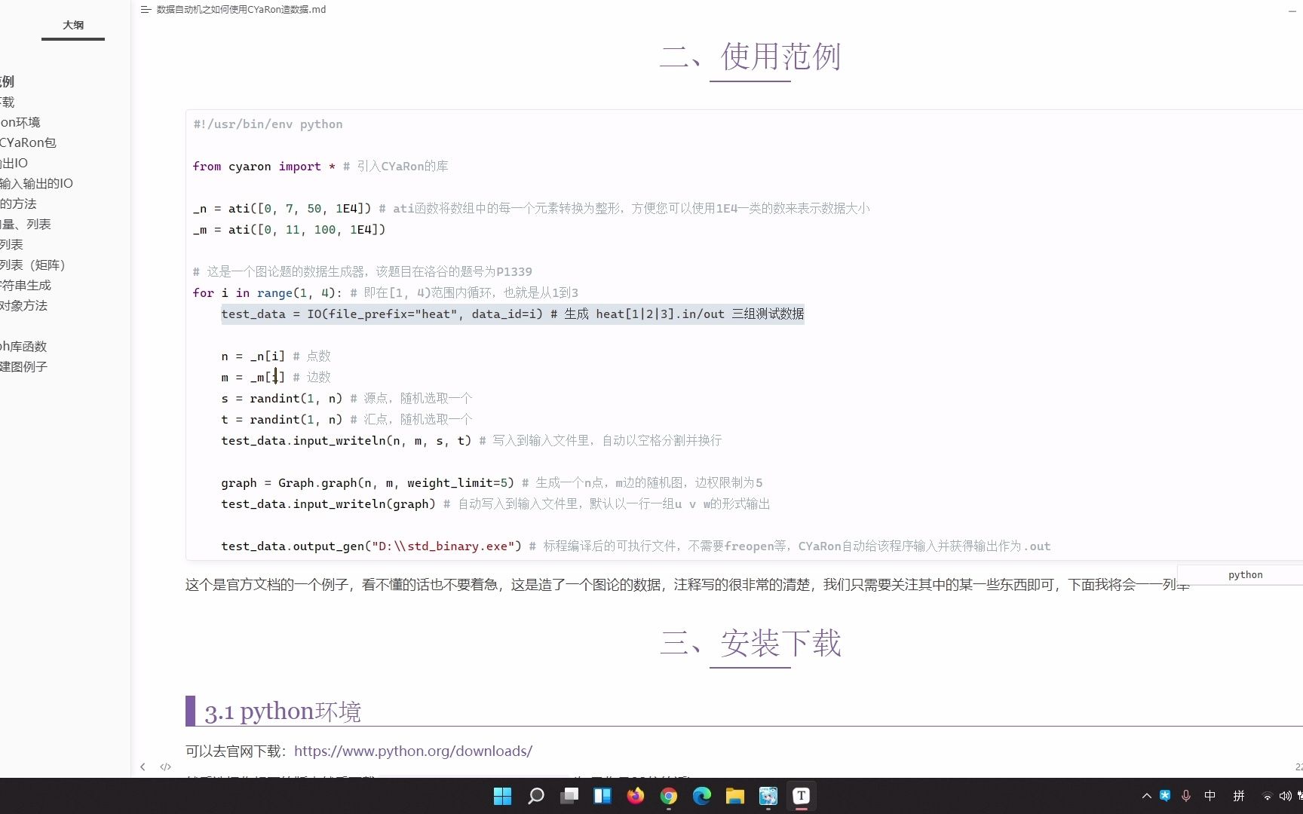Switch to source code mode
Image resolution: width=1303 pixels, height=814 pixels.
tap(165, 767)
